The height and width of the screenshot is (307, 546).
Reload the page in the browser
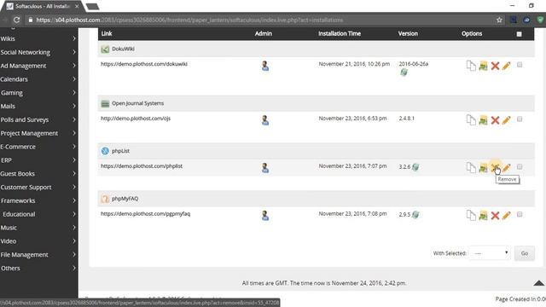coord(17,20)
